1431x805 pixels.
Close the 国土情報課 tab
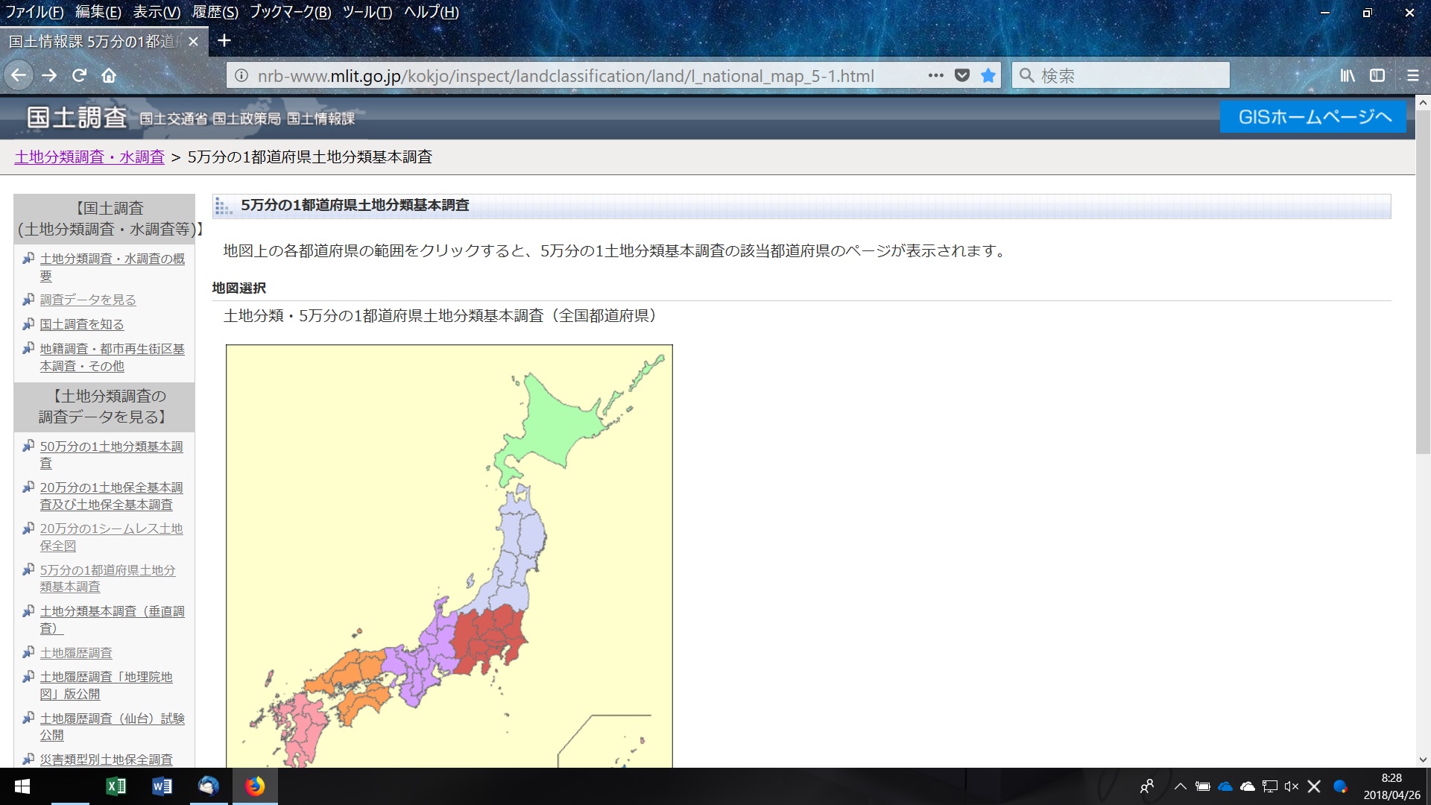pos(193,41)
